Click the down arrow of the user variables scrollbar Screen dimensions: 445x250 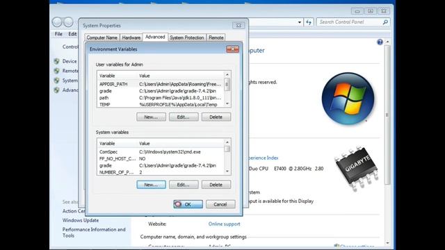(227, 103)
